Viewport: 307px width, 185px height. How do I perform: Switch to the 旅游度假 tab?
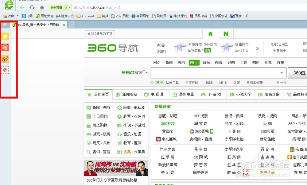coord(269,95)
